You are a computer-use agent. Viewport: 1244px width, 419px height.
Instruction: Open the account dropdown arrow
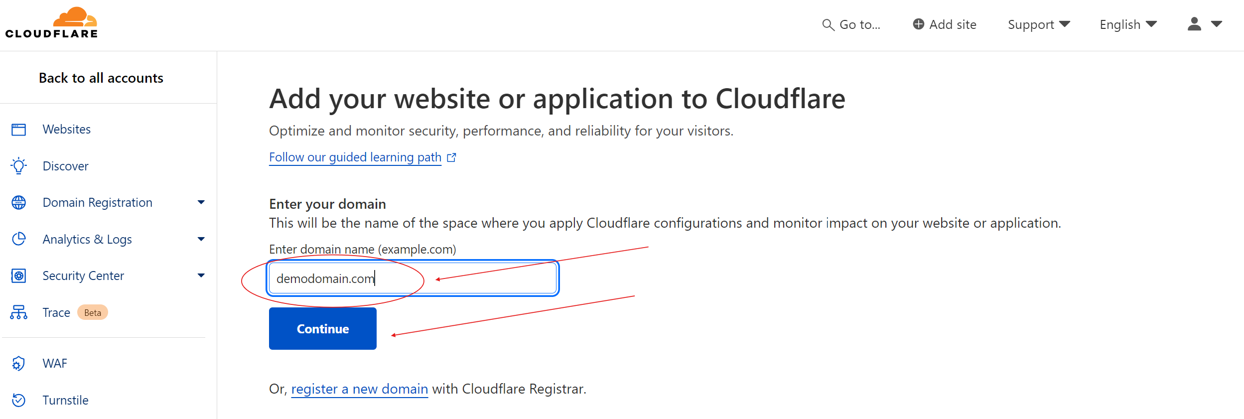click(1217, 24)
